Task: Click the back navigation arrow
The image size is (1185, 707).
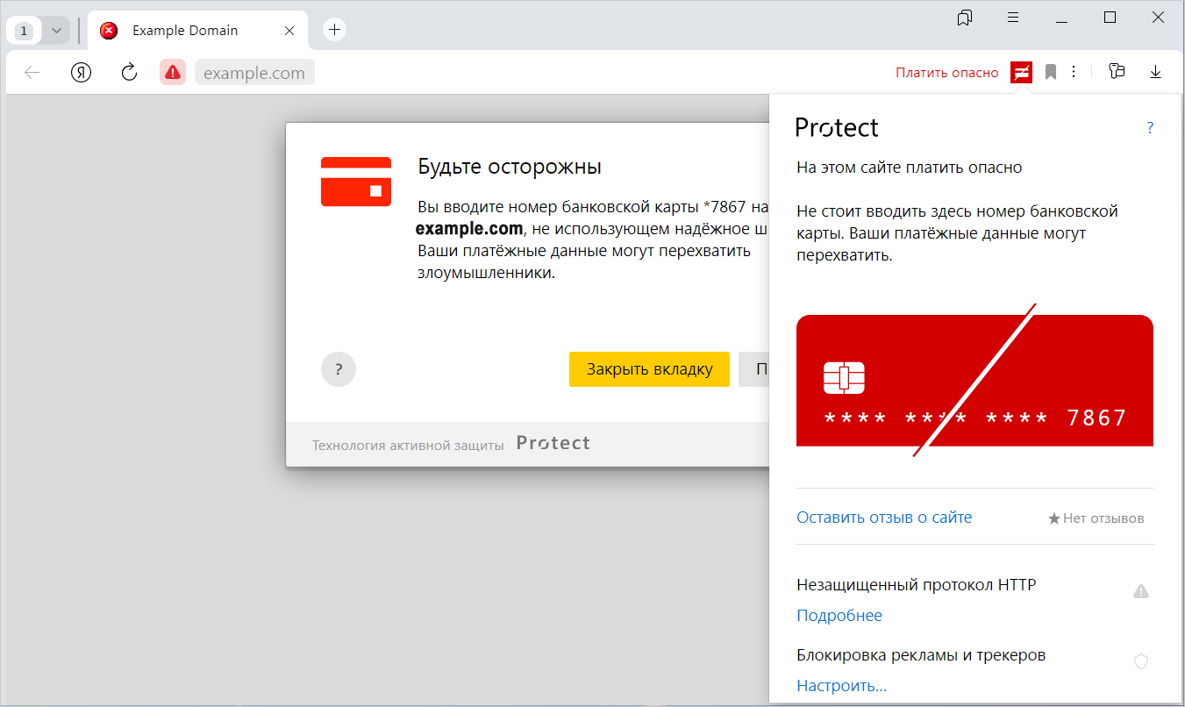Action: [x=32, y=73]
